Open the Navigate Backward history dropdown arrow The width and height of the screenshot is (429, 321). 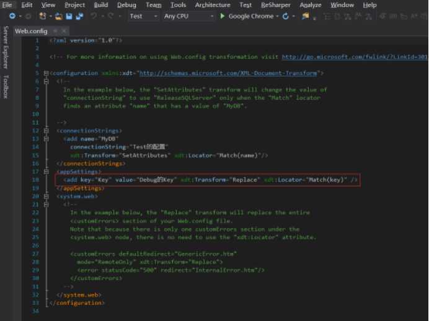(20, 16)
